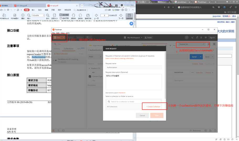Click share button in PDF reader
Viewport: 239px width, 141px height.
[108, 10]
